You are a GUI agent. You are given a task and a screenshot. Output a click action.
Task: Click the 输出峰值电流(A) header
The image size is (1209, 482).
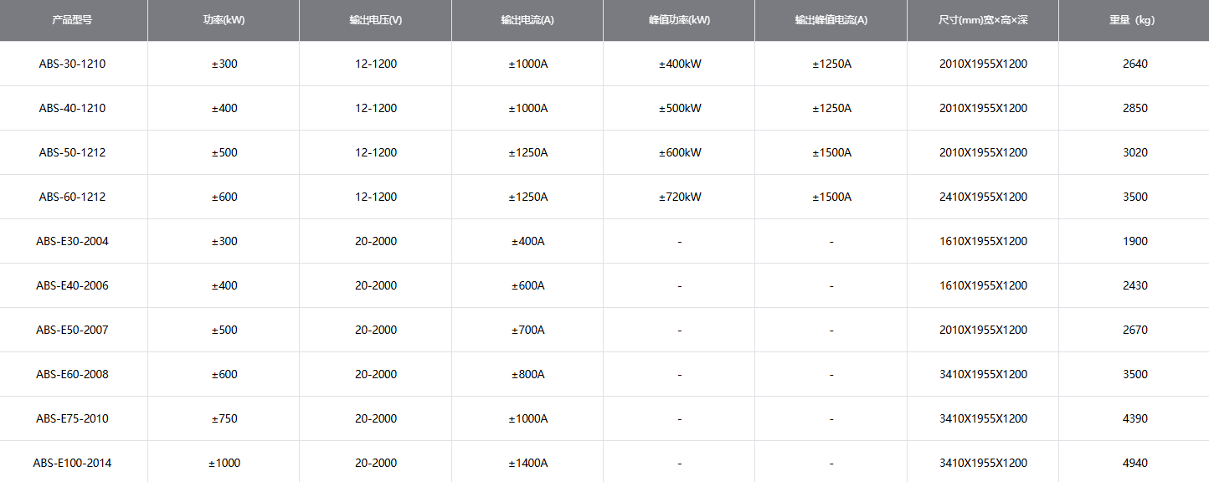pyautogui.click(x=831, y=20)
